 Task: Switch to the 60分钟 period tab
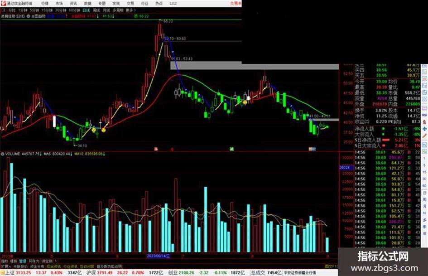pyautogui.click(x=74, y=10)
